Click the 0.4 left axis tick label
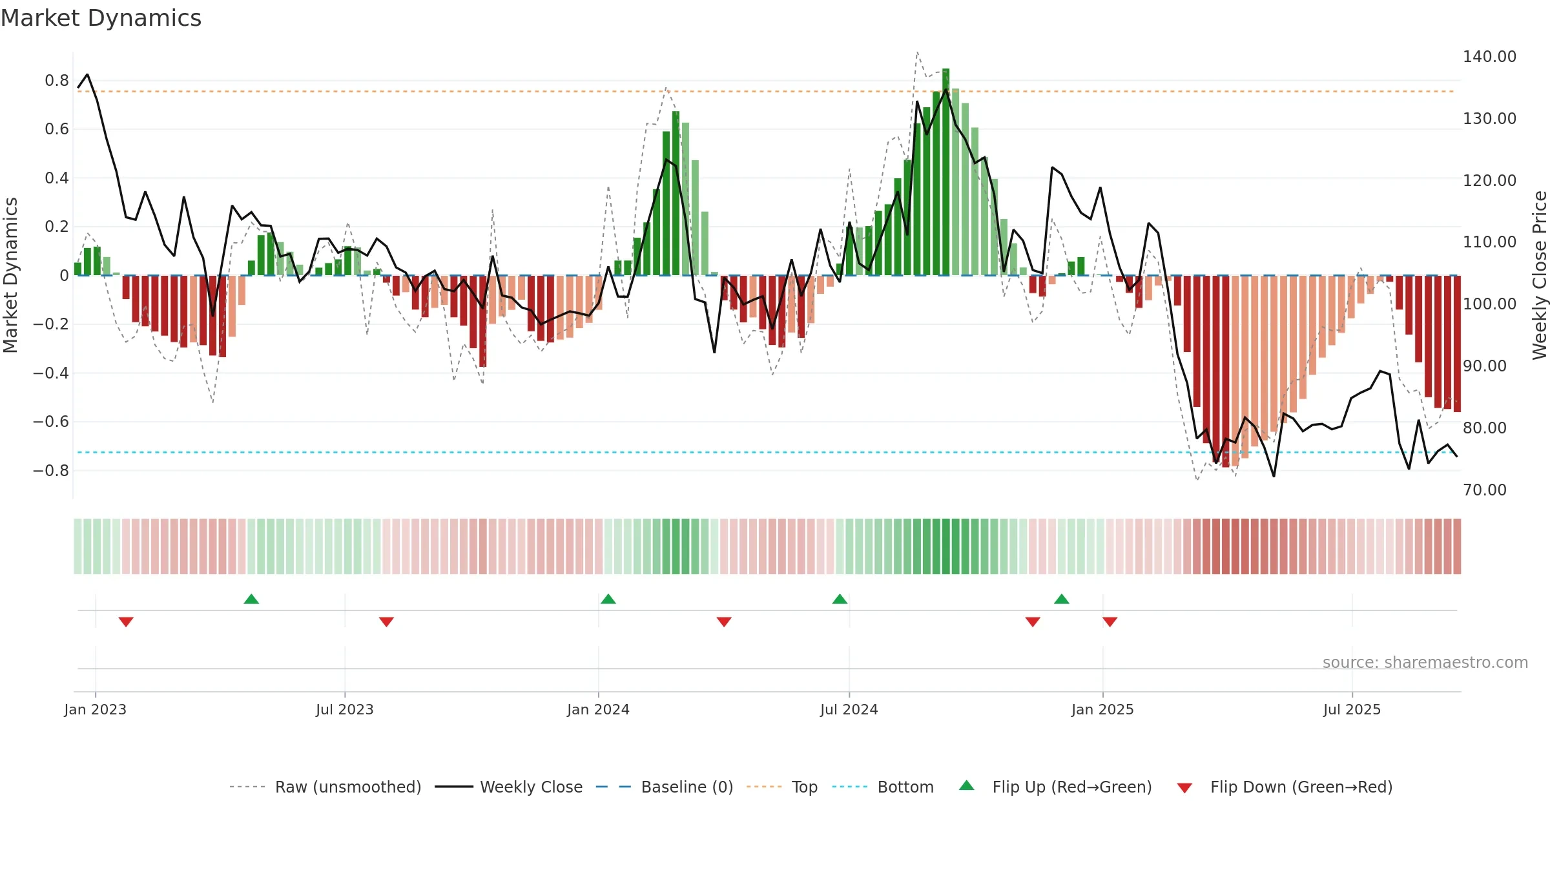The height and width of the screenshot is (872, 1550). 57,178
